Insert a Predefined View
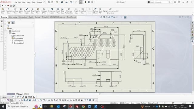Image resolution: width=194 pixels, height=109 pixels. [x=83, y=11]
